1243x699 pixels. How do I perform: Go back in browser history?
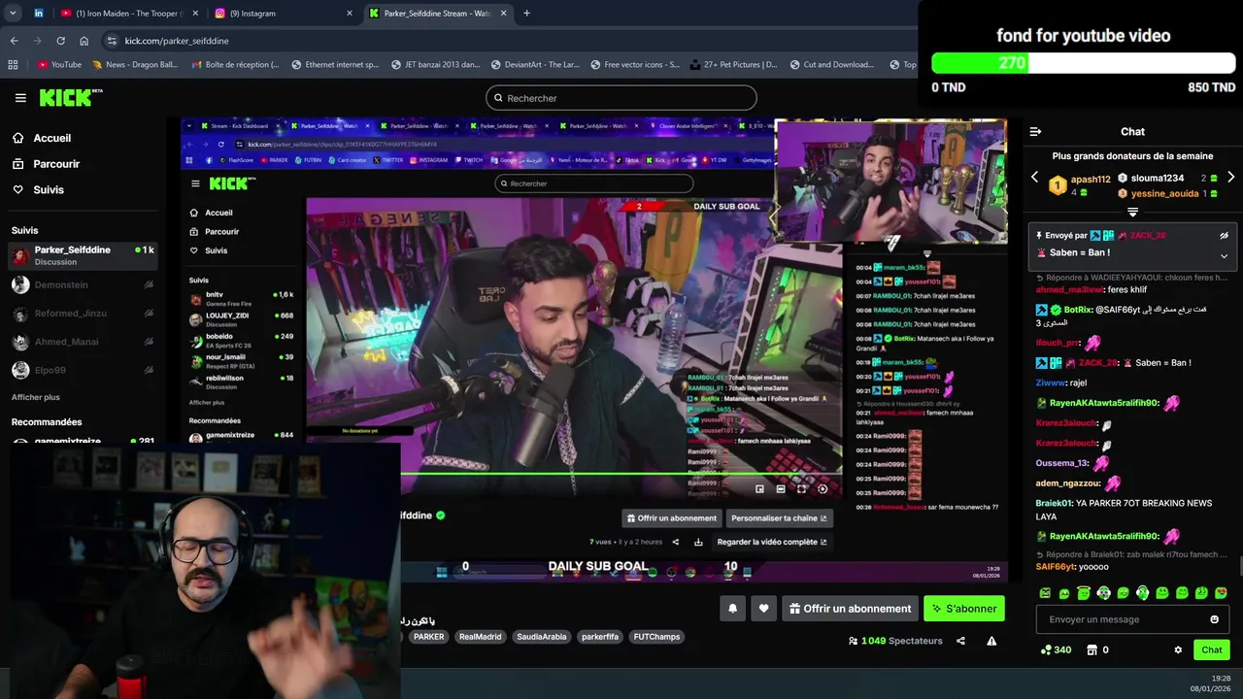(14, 41)
